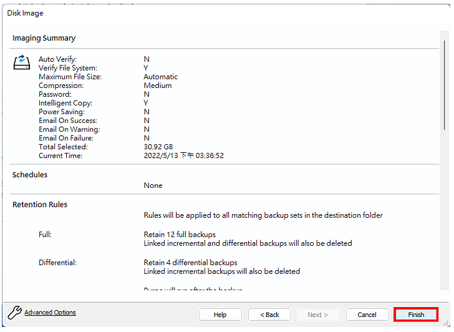Screen dimensions: 454x332
Task: Click the 'Compression:' label
Action: tap(61, 85)
